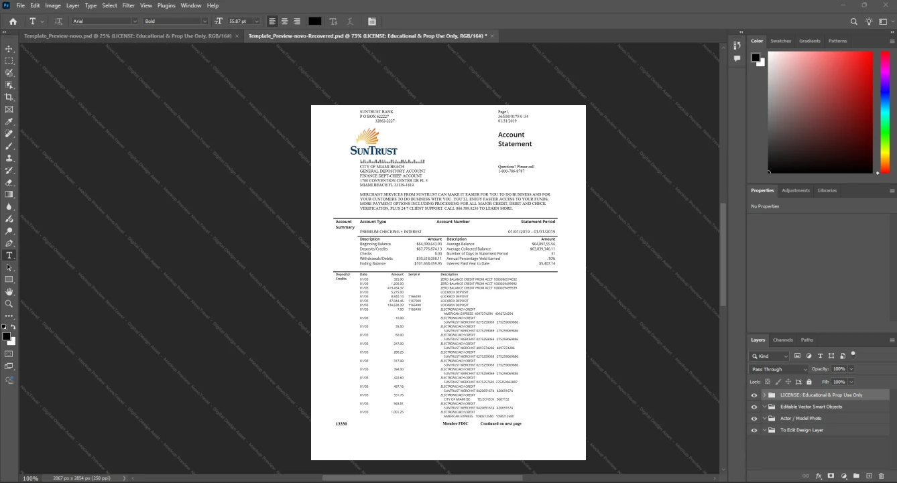897x483 pixels.
Task: Click the text color swatch
Action: pyautogui.click(x=315, y=21)
